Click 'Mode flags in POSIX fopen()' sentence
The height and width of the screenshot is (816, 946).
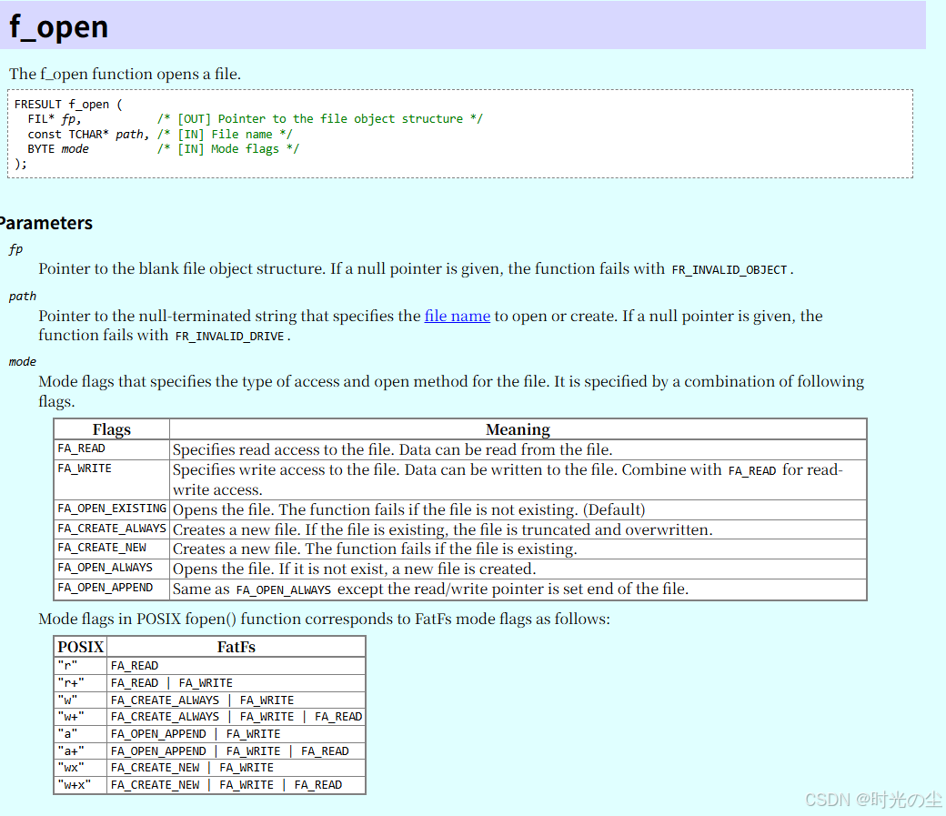(x=324, y=619)
